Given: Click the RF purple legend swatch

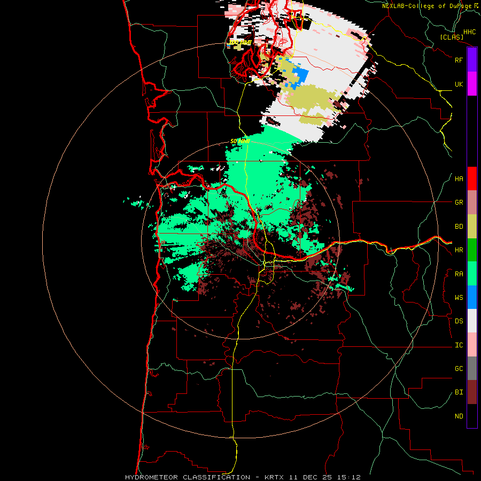Looking at the screenshot, I should tap(472, 60).
